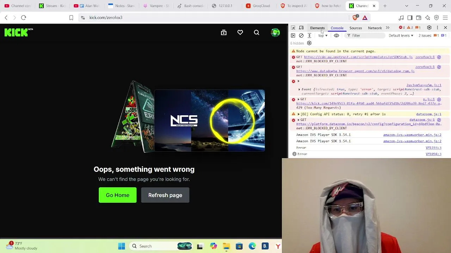This screenshot has width=451, height=253.
Task: Open the Default levels dropdown
Action: tap(401, 35)
